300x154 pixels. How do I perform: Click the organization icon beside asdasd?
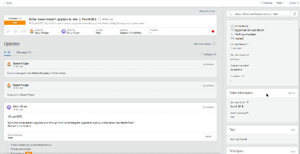[232, 38]
